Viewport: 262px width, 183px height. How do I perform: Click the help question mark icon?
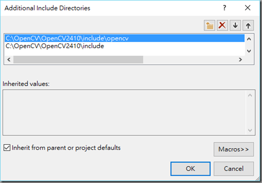tap(225, 8)
